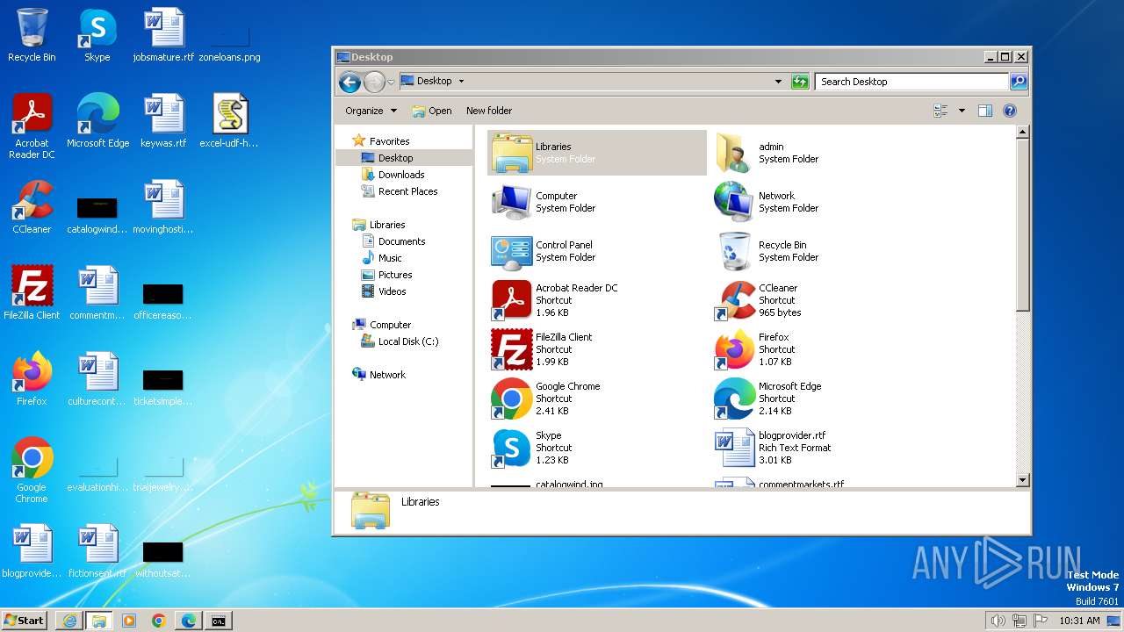
Task: Select jobsmature.rtf on the desktop
Action: coord(163,35)
